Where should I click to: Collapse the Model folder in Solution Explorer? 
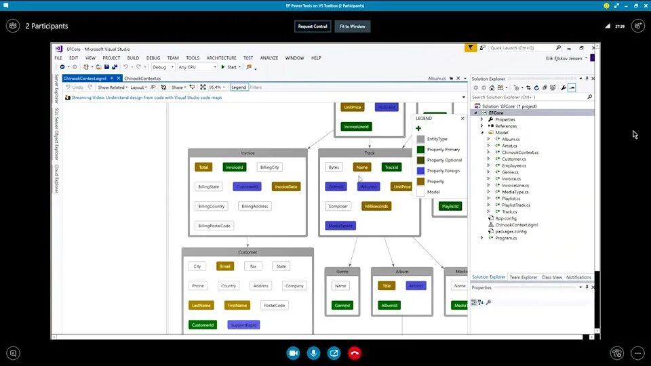click(x=482, y=133)
